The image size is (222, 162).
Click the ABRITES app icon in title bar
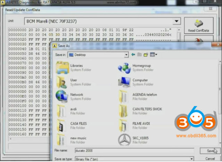[3, 2]
